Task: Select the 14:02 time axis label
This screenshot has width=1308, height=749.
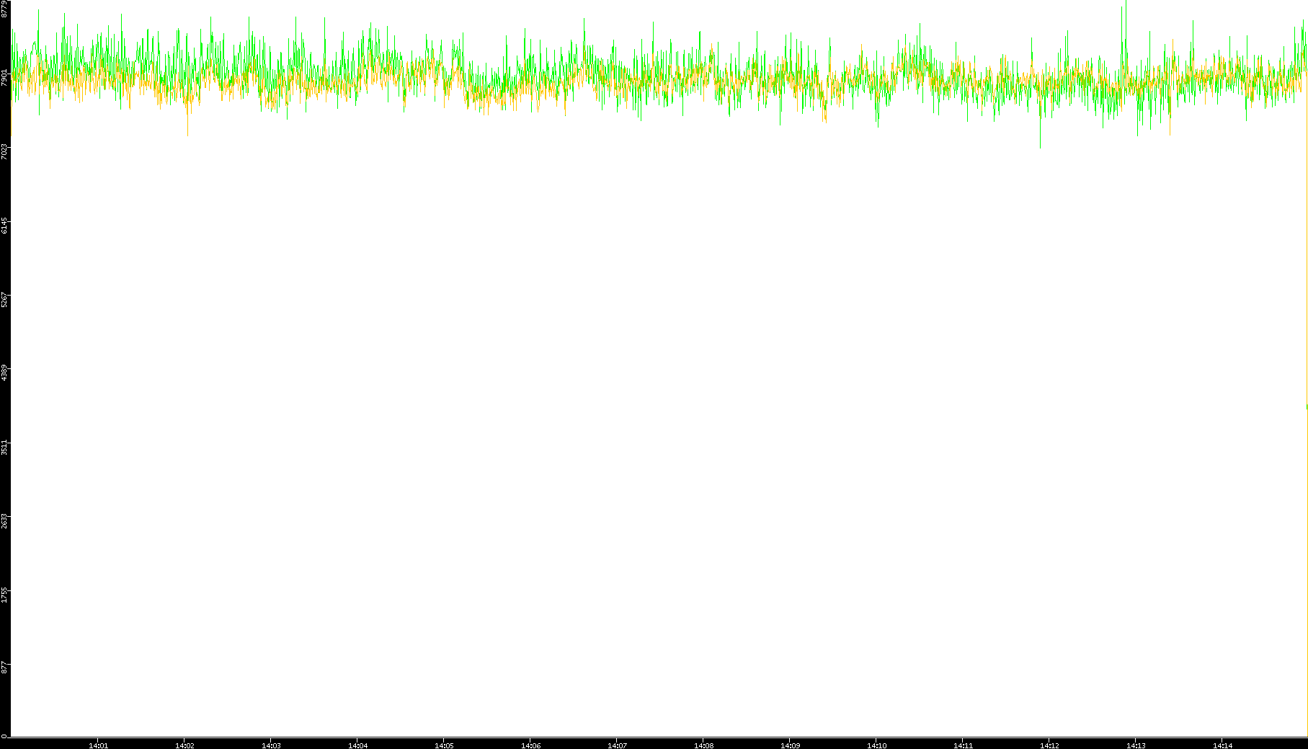Action: [x=184, y=745]
